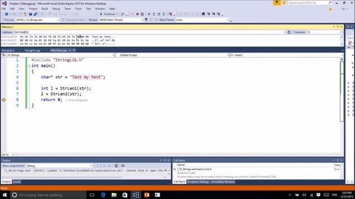The height and width of the screenshot is (199, 355).
Task: Click the Save file icon
Action: pyautogui.click(x=31, y=14)
